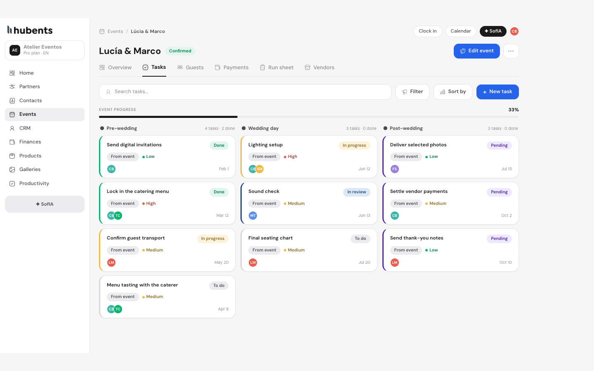Click Done status on Send digital invitations

click(x=219, y=146)
